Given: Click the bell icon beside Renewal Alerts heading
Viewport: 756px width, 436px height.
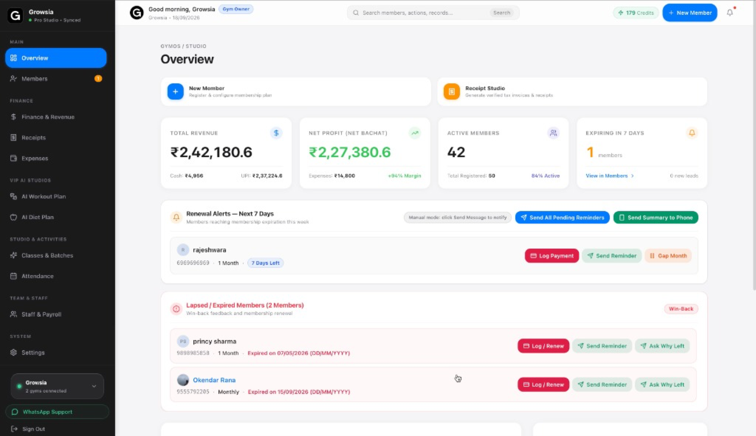Looking at the screenshot, I should click(176, 218).
